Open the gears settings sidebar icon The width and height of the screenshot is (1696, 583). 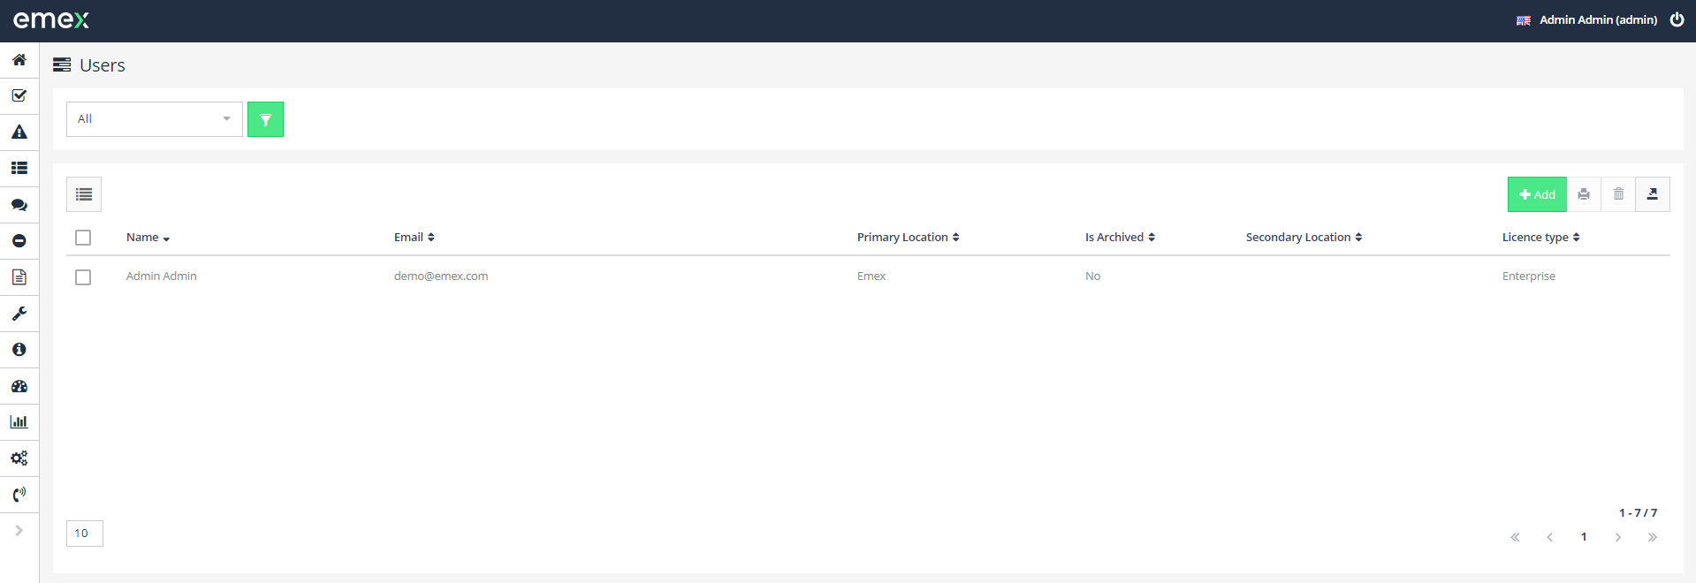coord(19,458)
